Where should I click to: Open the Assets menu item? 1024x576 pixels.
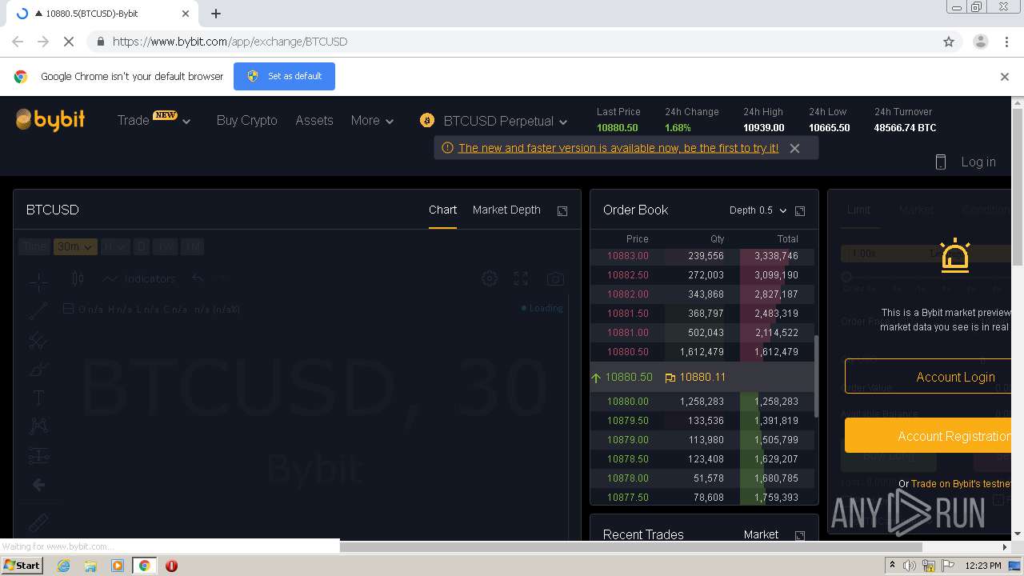(314, 121)
